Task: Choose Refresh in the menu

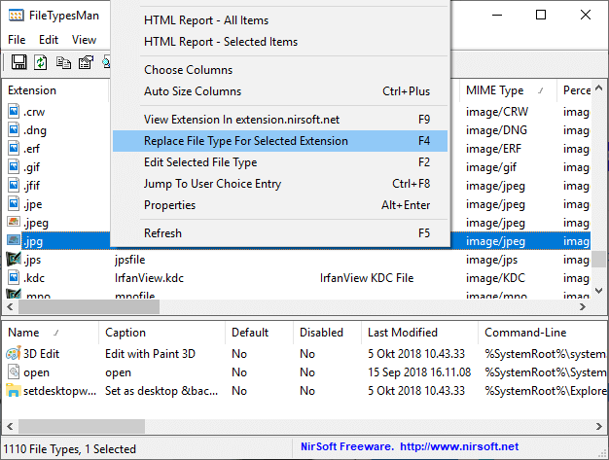Action: point(280,233)
